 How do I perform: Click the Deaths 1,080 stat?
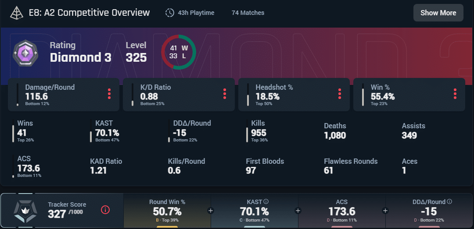[335, 131]
